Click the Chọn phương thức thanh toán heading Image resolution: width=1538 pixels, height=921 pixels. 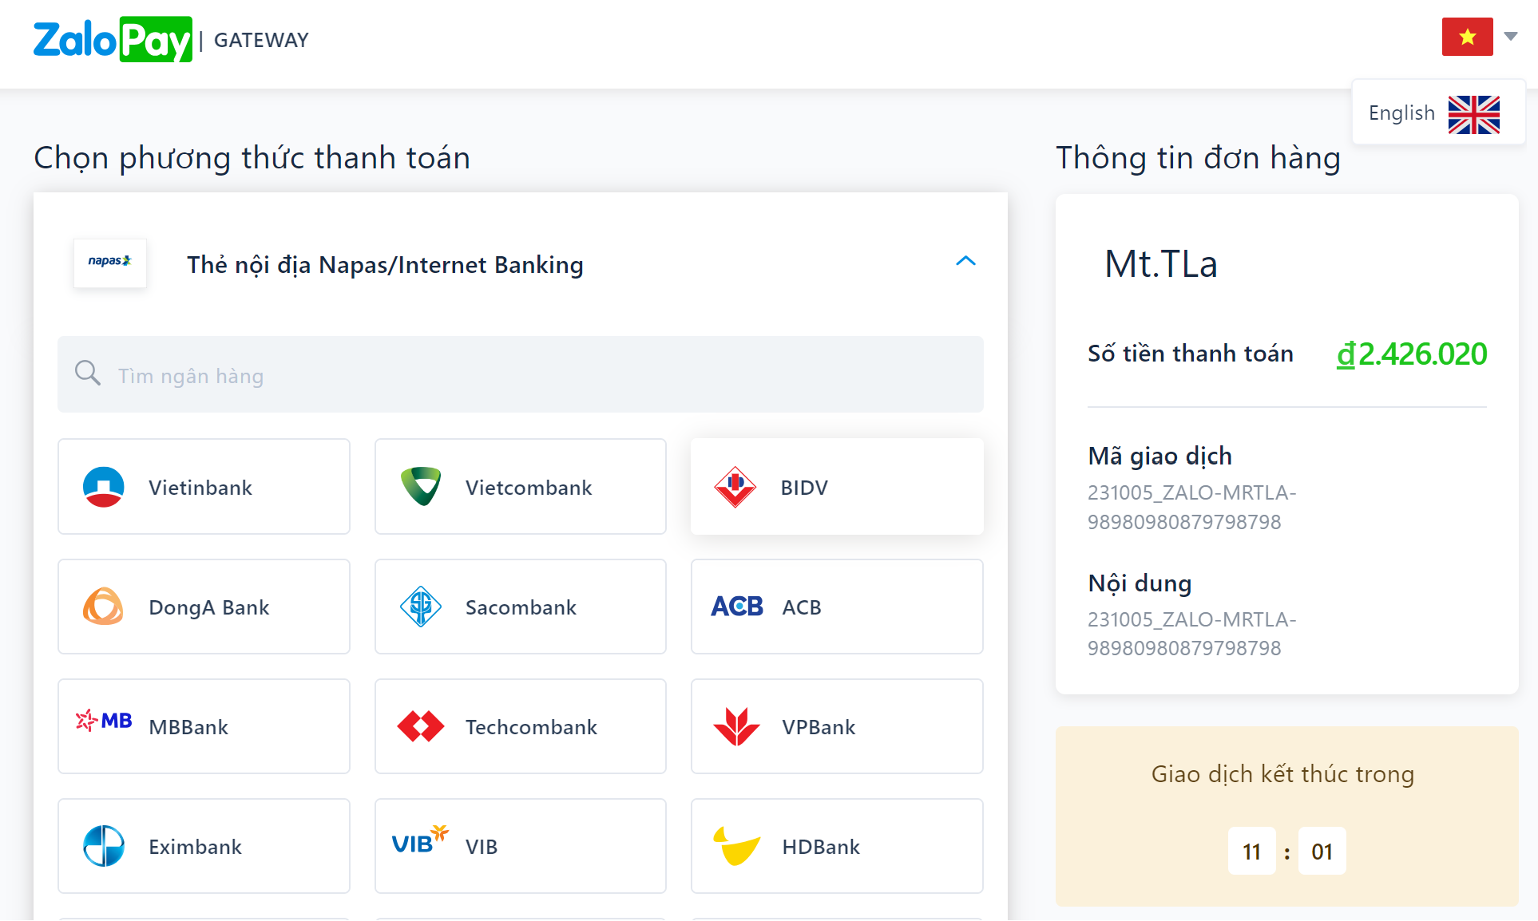252,158
